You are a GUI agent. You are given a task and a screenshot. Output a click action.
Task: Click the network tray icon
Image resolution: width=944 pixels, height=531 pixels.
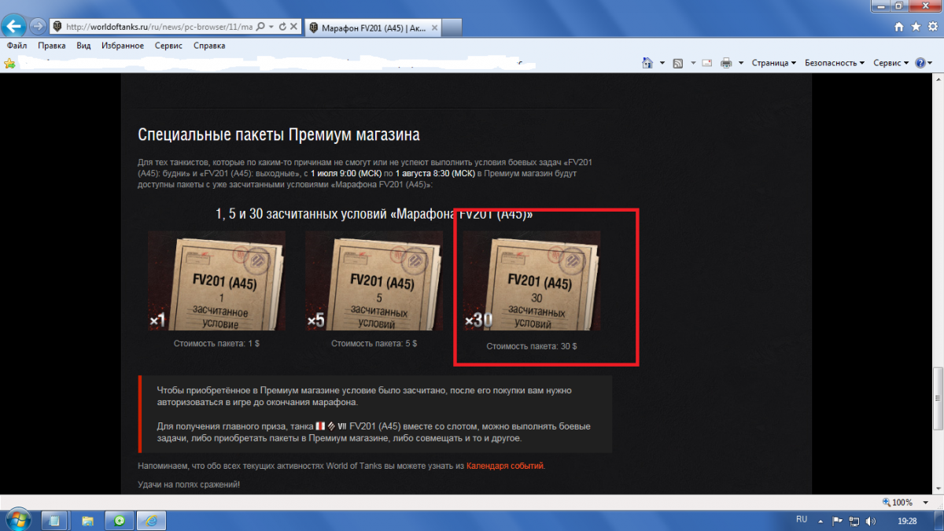coord(854,520)
